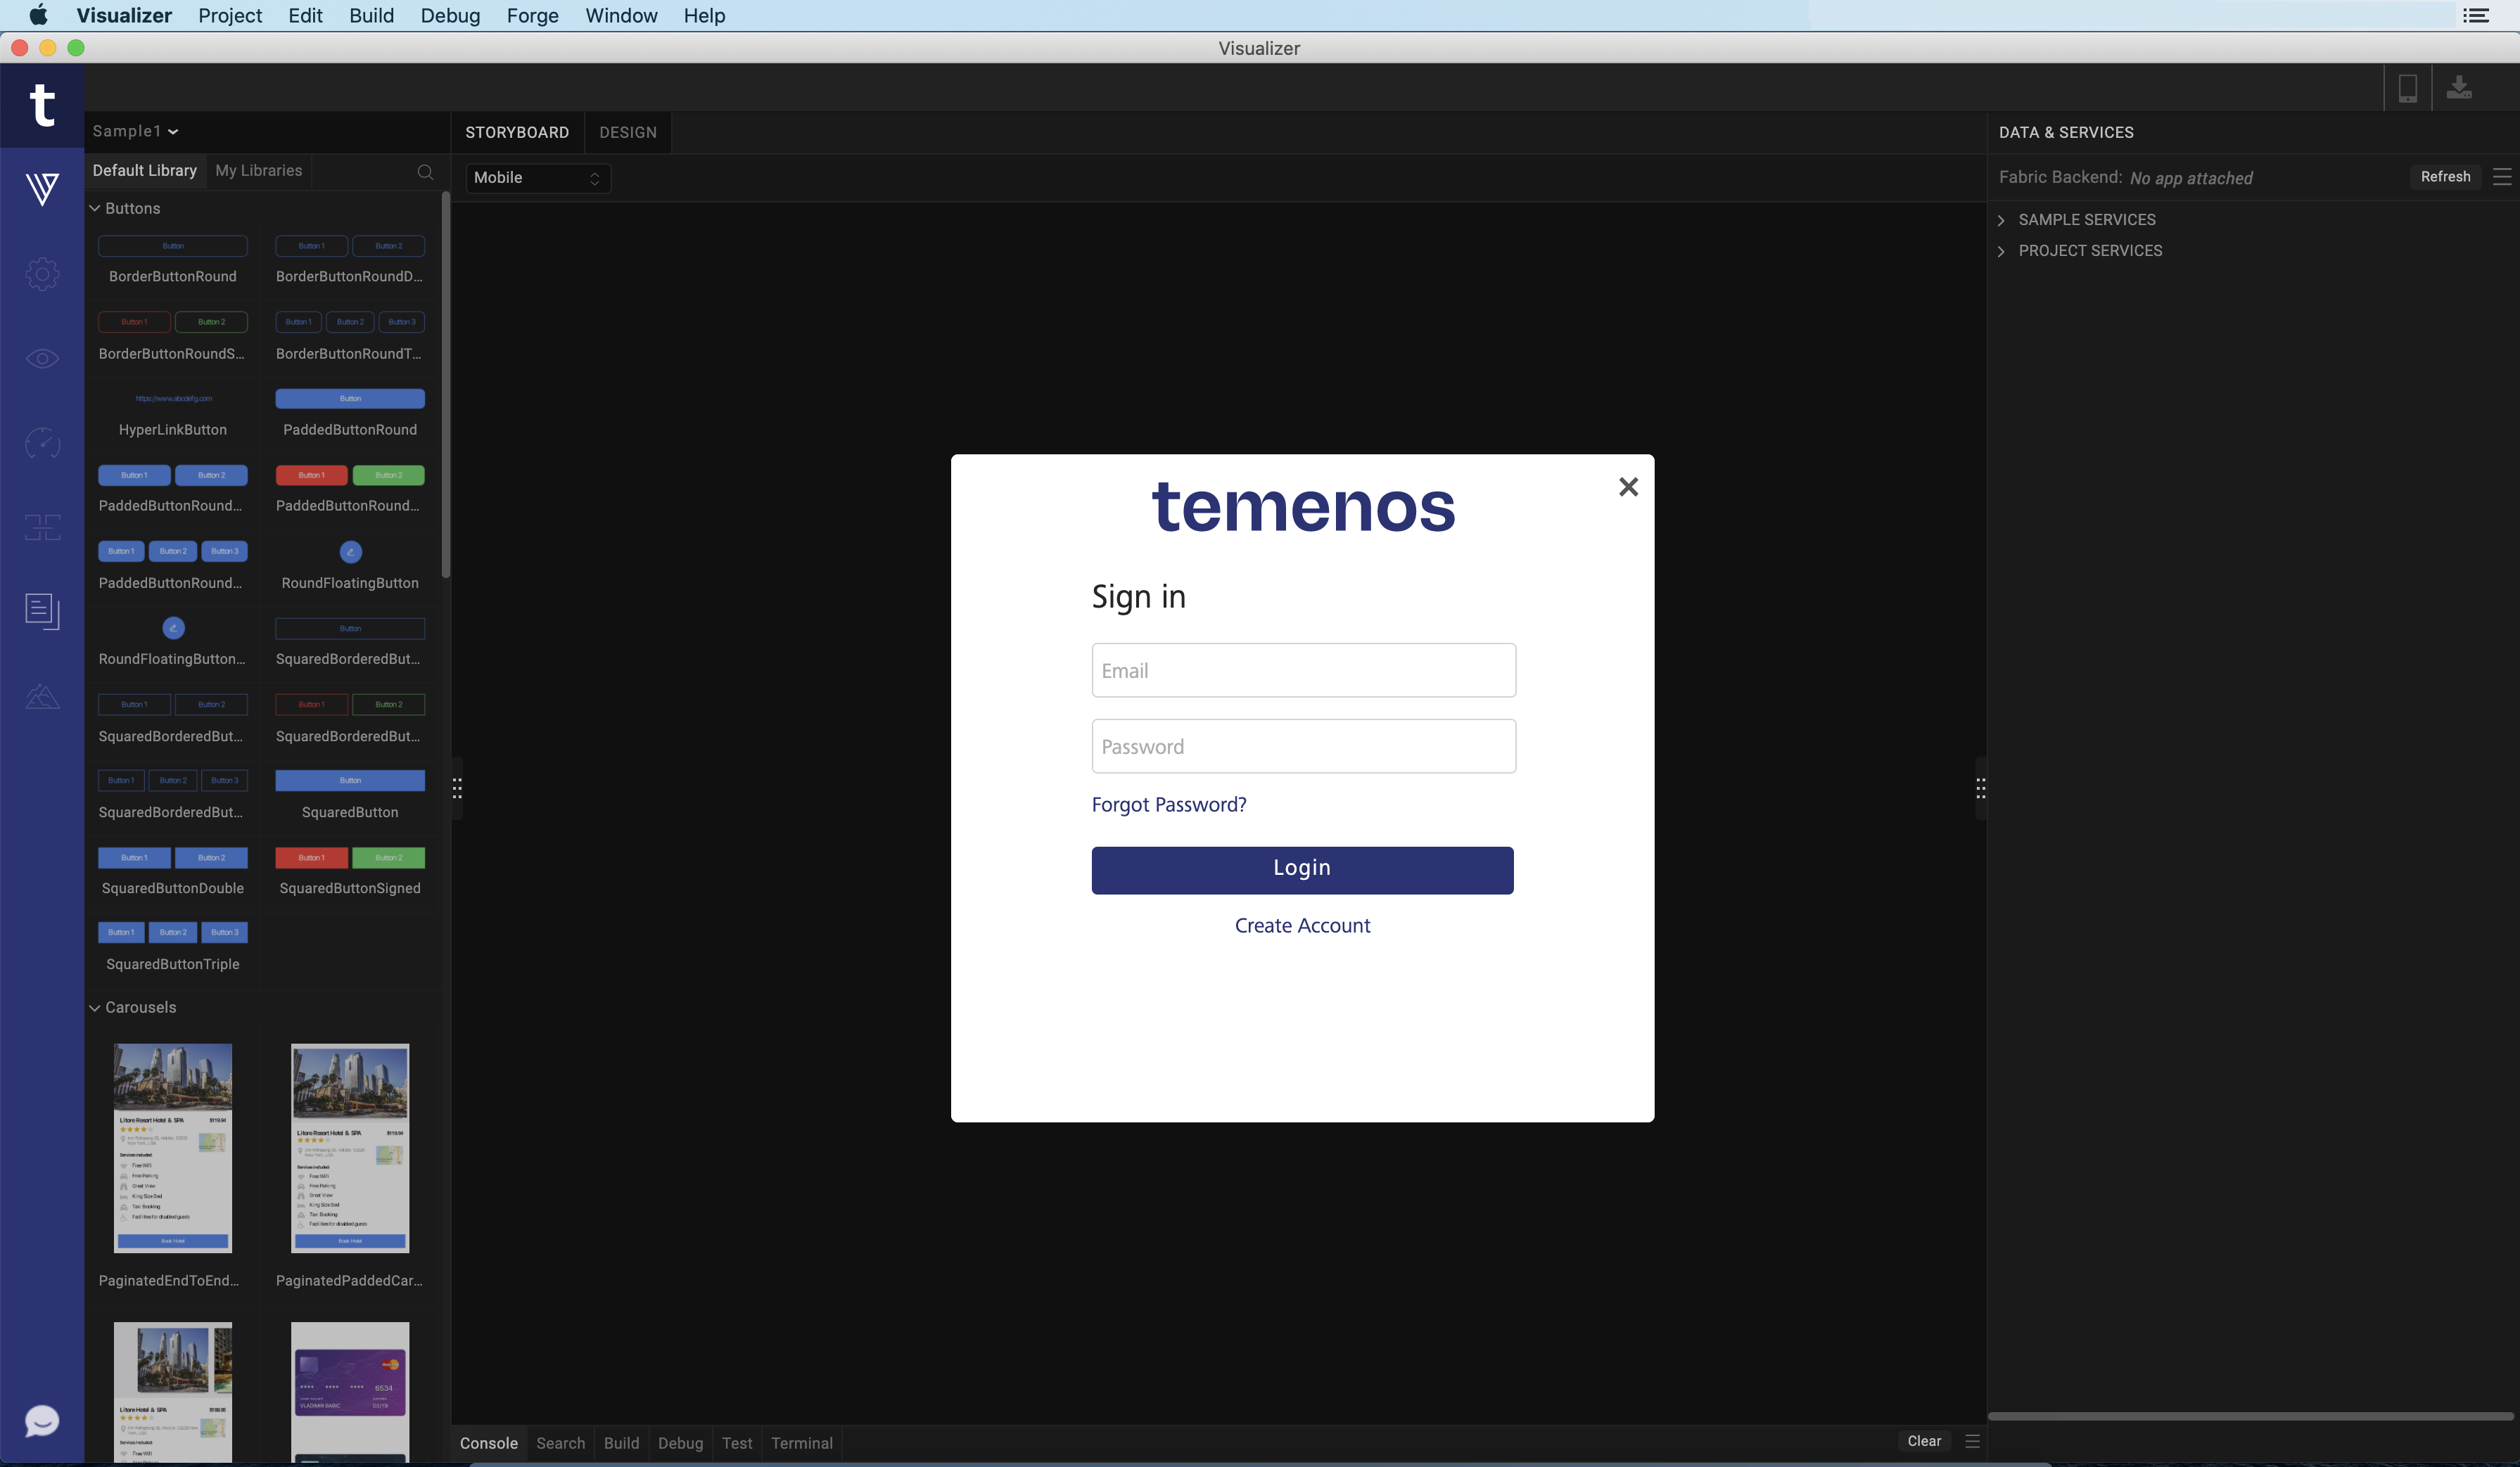Image resolution: width=2520 pixels, height=1467 pixels.
Task: Switch to the DESIGN tab
Action: 628,132
